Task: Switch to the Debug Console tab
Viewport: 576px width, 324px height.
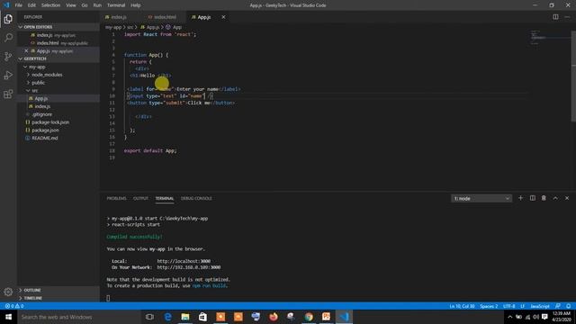Action: [196, 198]
